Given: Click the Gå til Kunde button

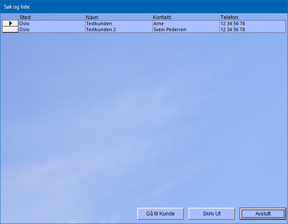Looking at the screenshot, I should click(160, 213).
